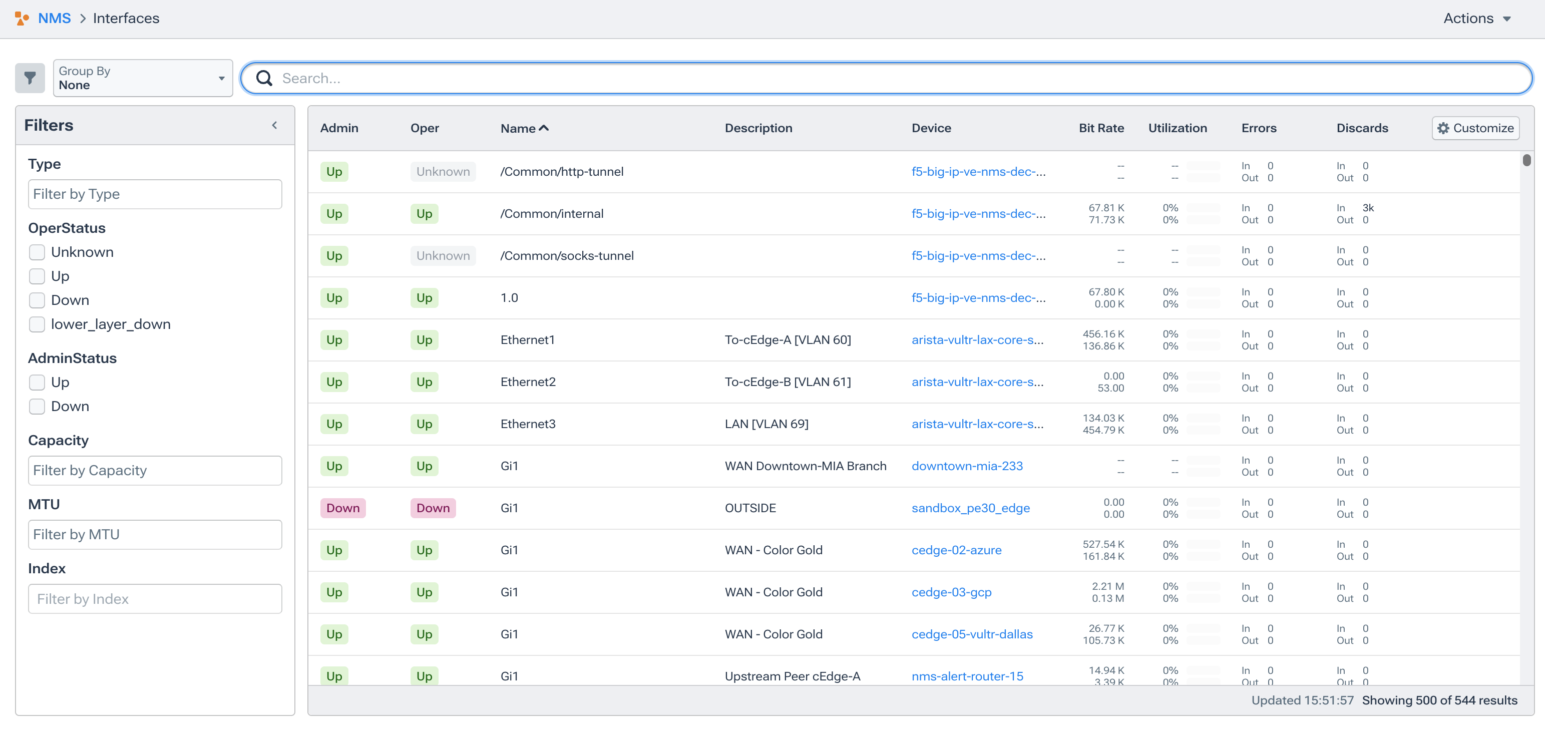This screenshot has height=729, width=1545.
Task: Click the Down admin badge for sandbox_pe30_edge
Action: (342, 508)
